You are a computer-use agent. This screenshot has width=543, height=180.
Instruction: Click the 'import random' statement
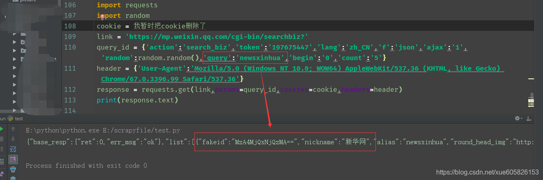pyautogui.click(x=123, y=16)
